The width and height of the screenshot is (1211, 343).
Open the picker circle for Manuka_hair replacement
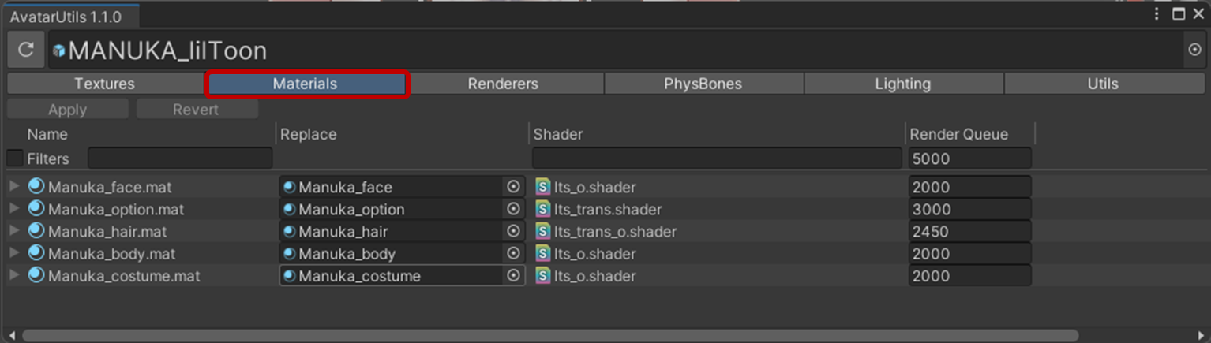[x=513, y=232]
